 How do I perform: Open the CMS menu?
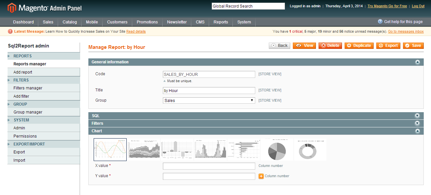point(200,22)
